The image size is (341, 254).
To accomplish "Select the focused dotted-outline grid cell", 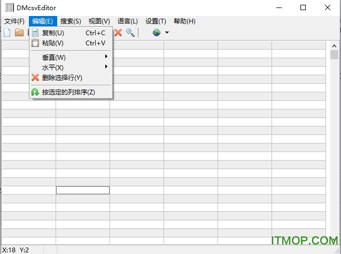I will click(83, 190).
